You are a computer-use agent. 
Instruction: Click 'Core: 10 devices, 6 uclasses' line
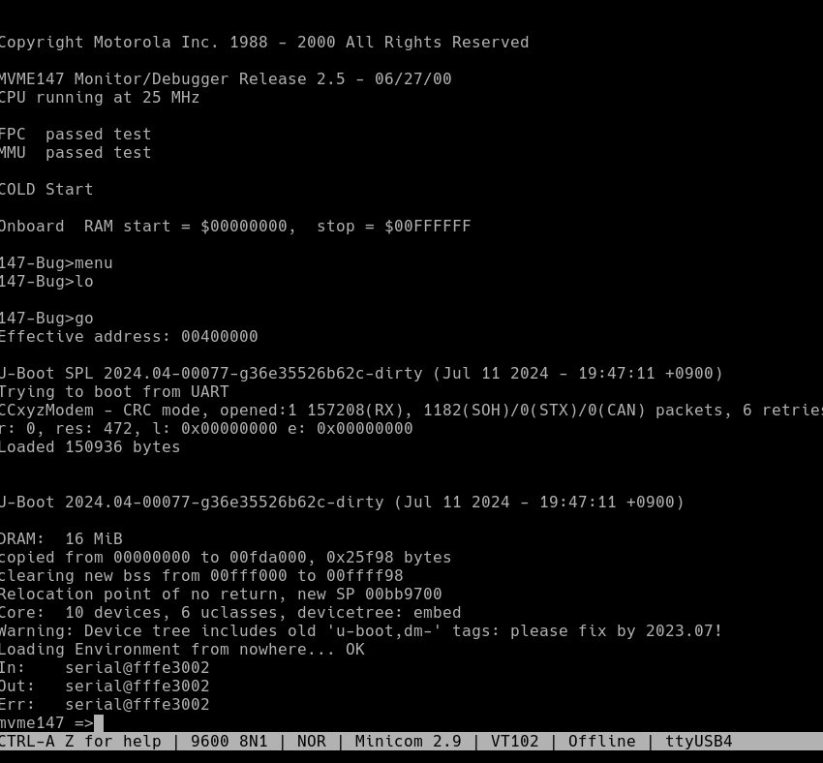(230, 612)
